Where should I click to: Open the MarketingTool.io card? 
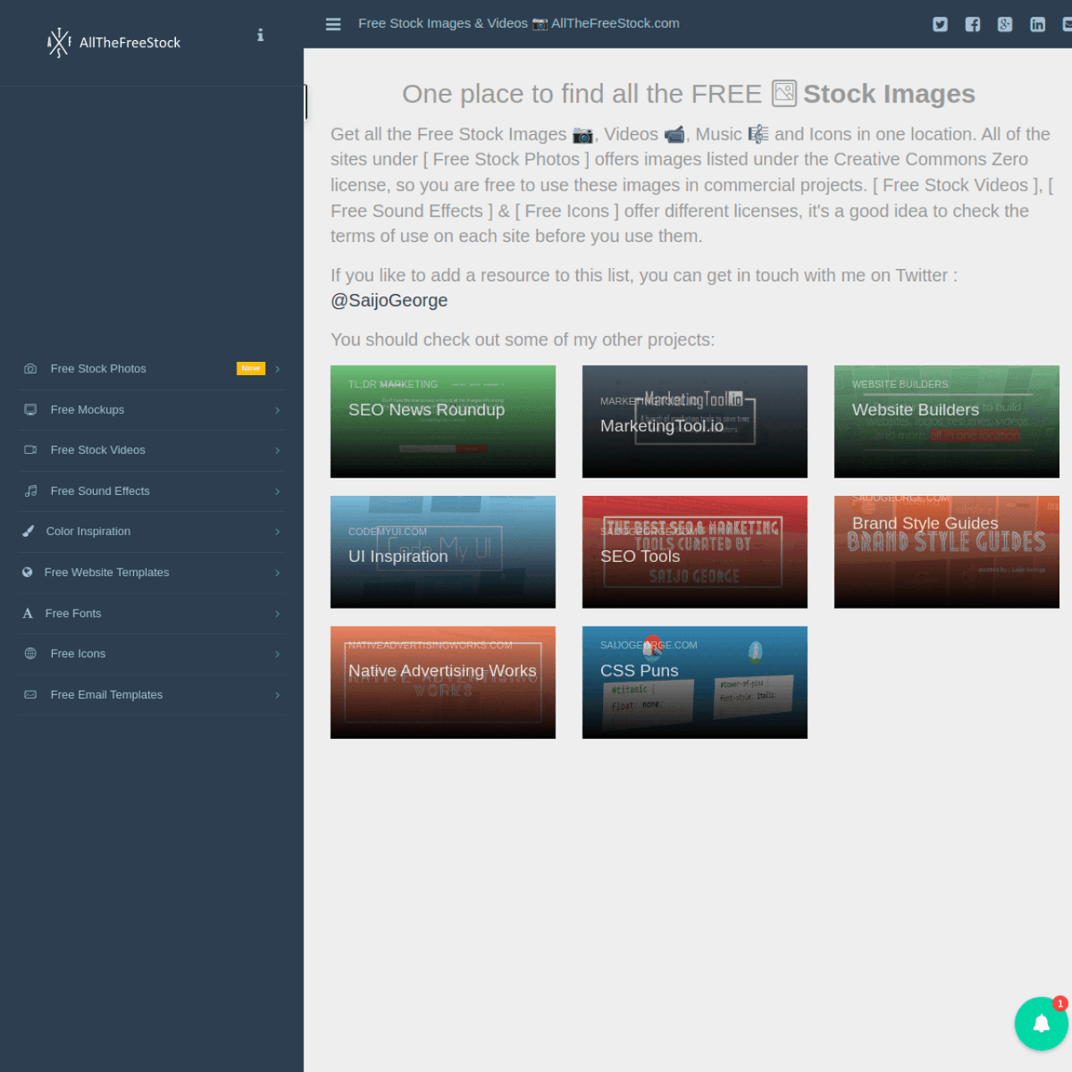tap(695, 422)
